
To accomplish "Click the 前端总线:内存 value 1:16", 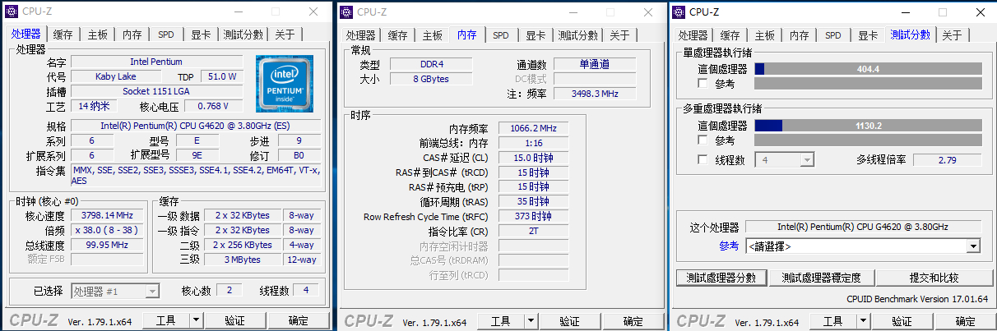I will click(533, 143).
